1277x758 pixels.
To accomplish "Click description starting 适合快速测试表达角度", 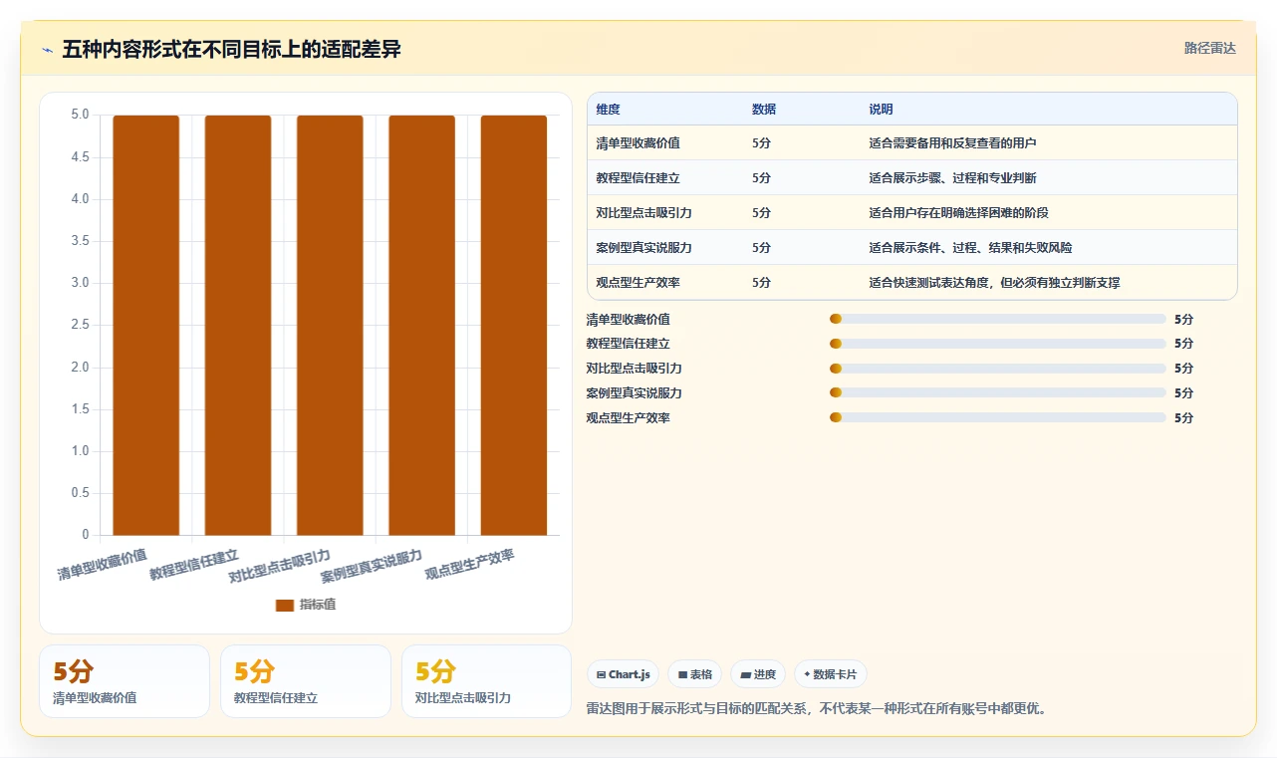I will (994, 283).
